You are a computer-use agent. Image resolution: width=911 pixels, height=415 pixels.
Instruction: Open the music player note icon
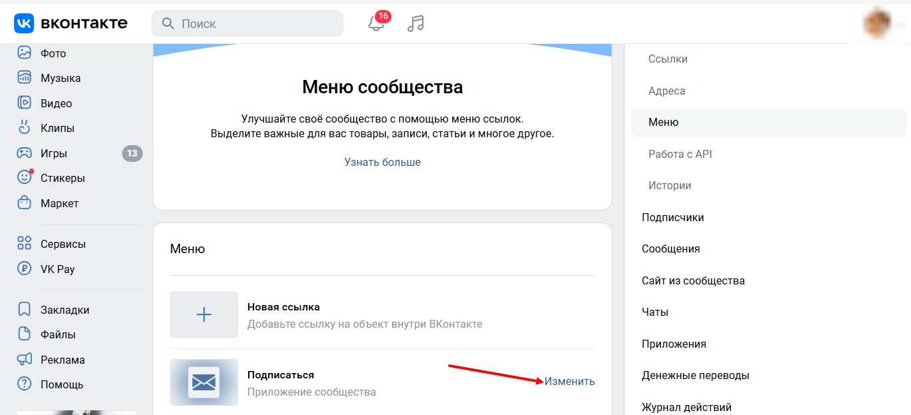415,23
